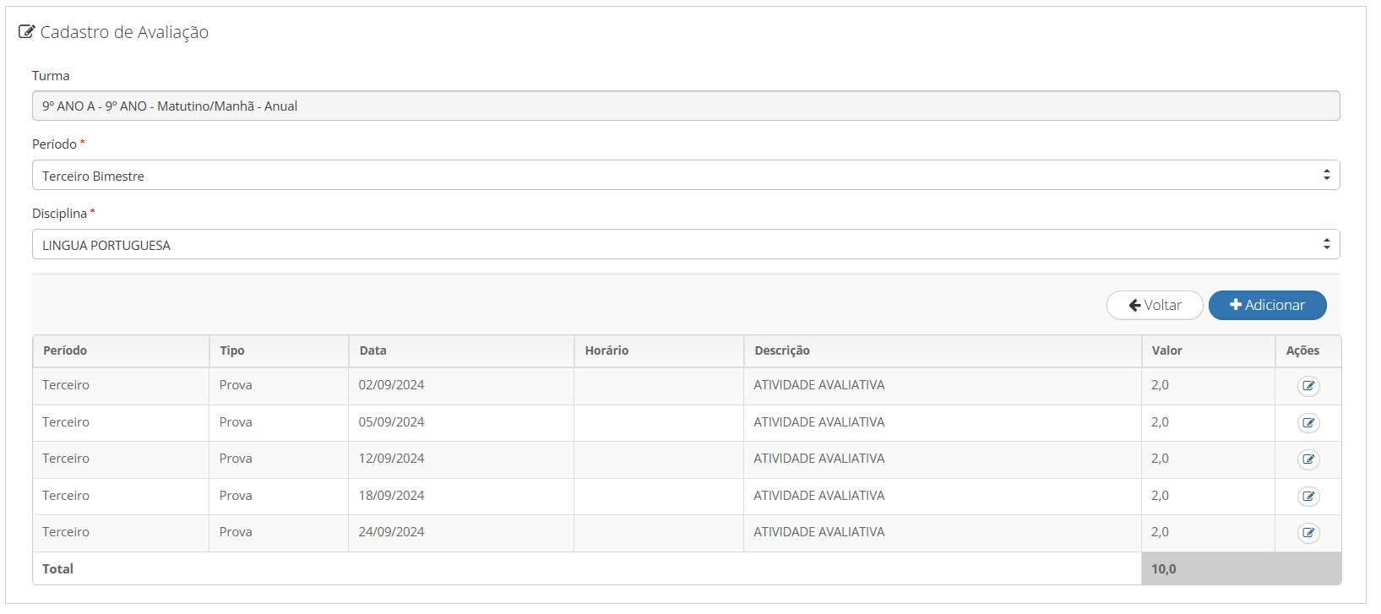Click the Período table column header

click(65, 350)
